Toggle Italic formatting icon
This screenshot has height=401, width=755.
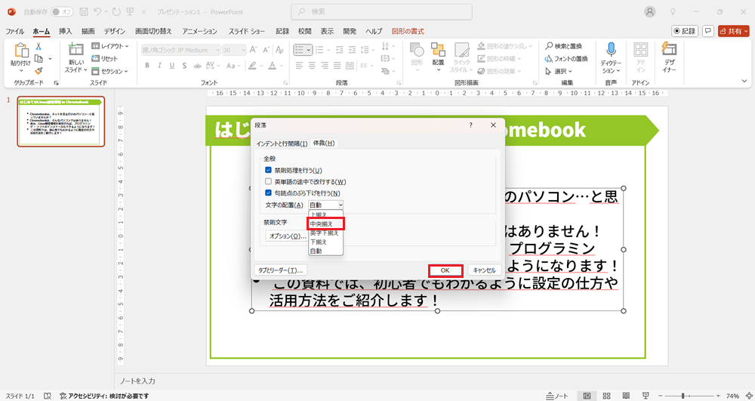pyautogui.click(x=159, y=66)
